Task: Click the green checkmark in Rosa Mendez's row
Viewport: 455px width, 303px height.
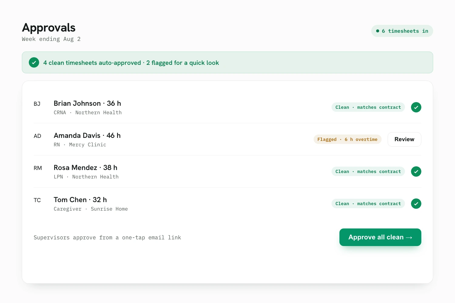Action: coord(416,171)
